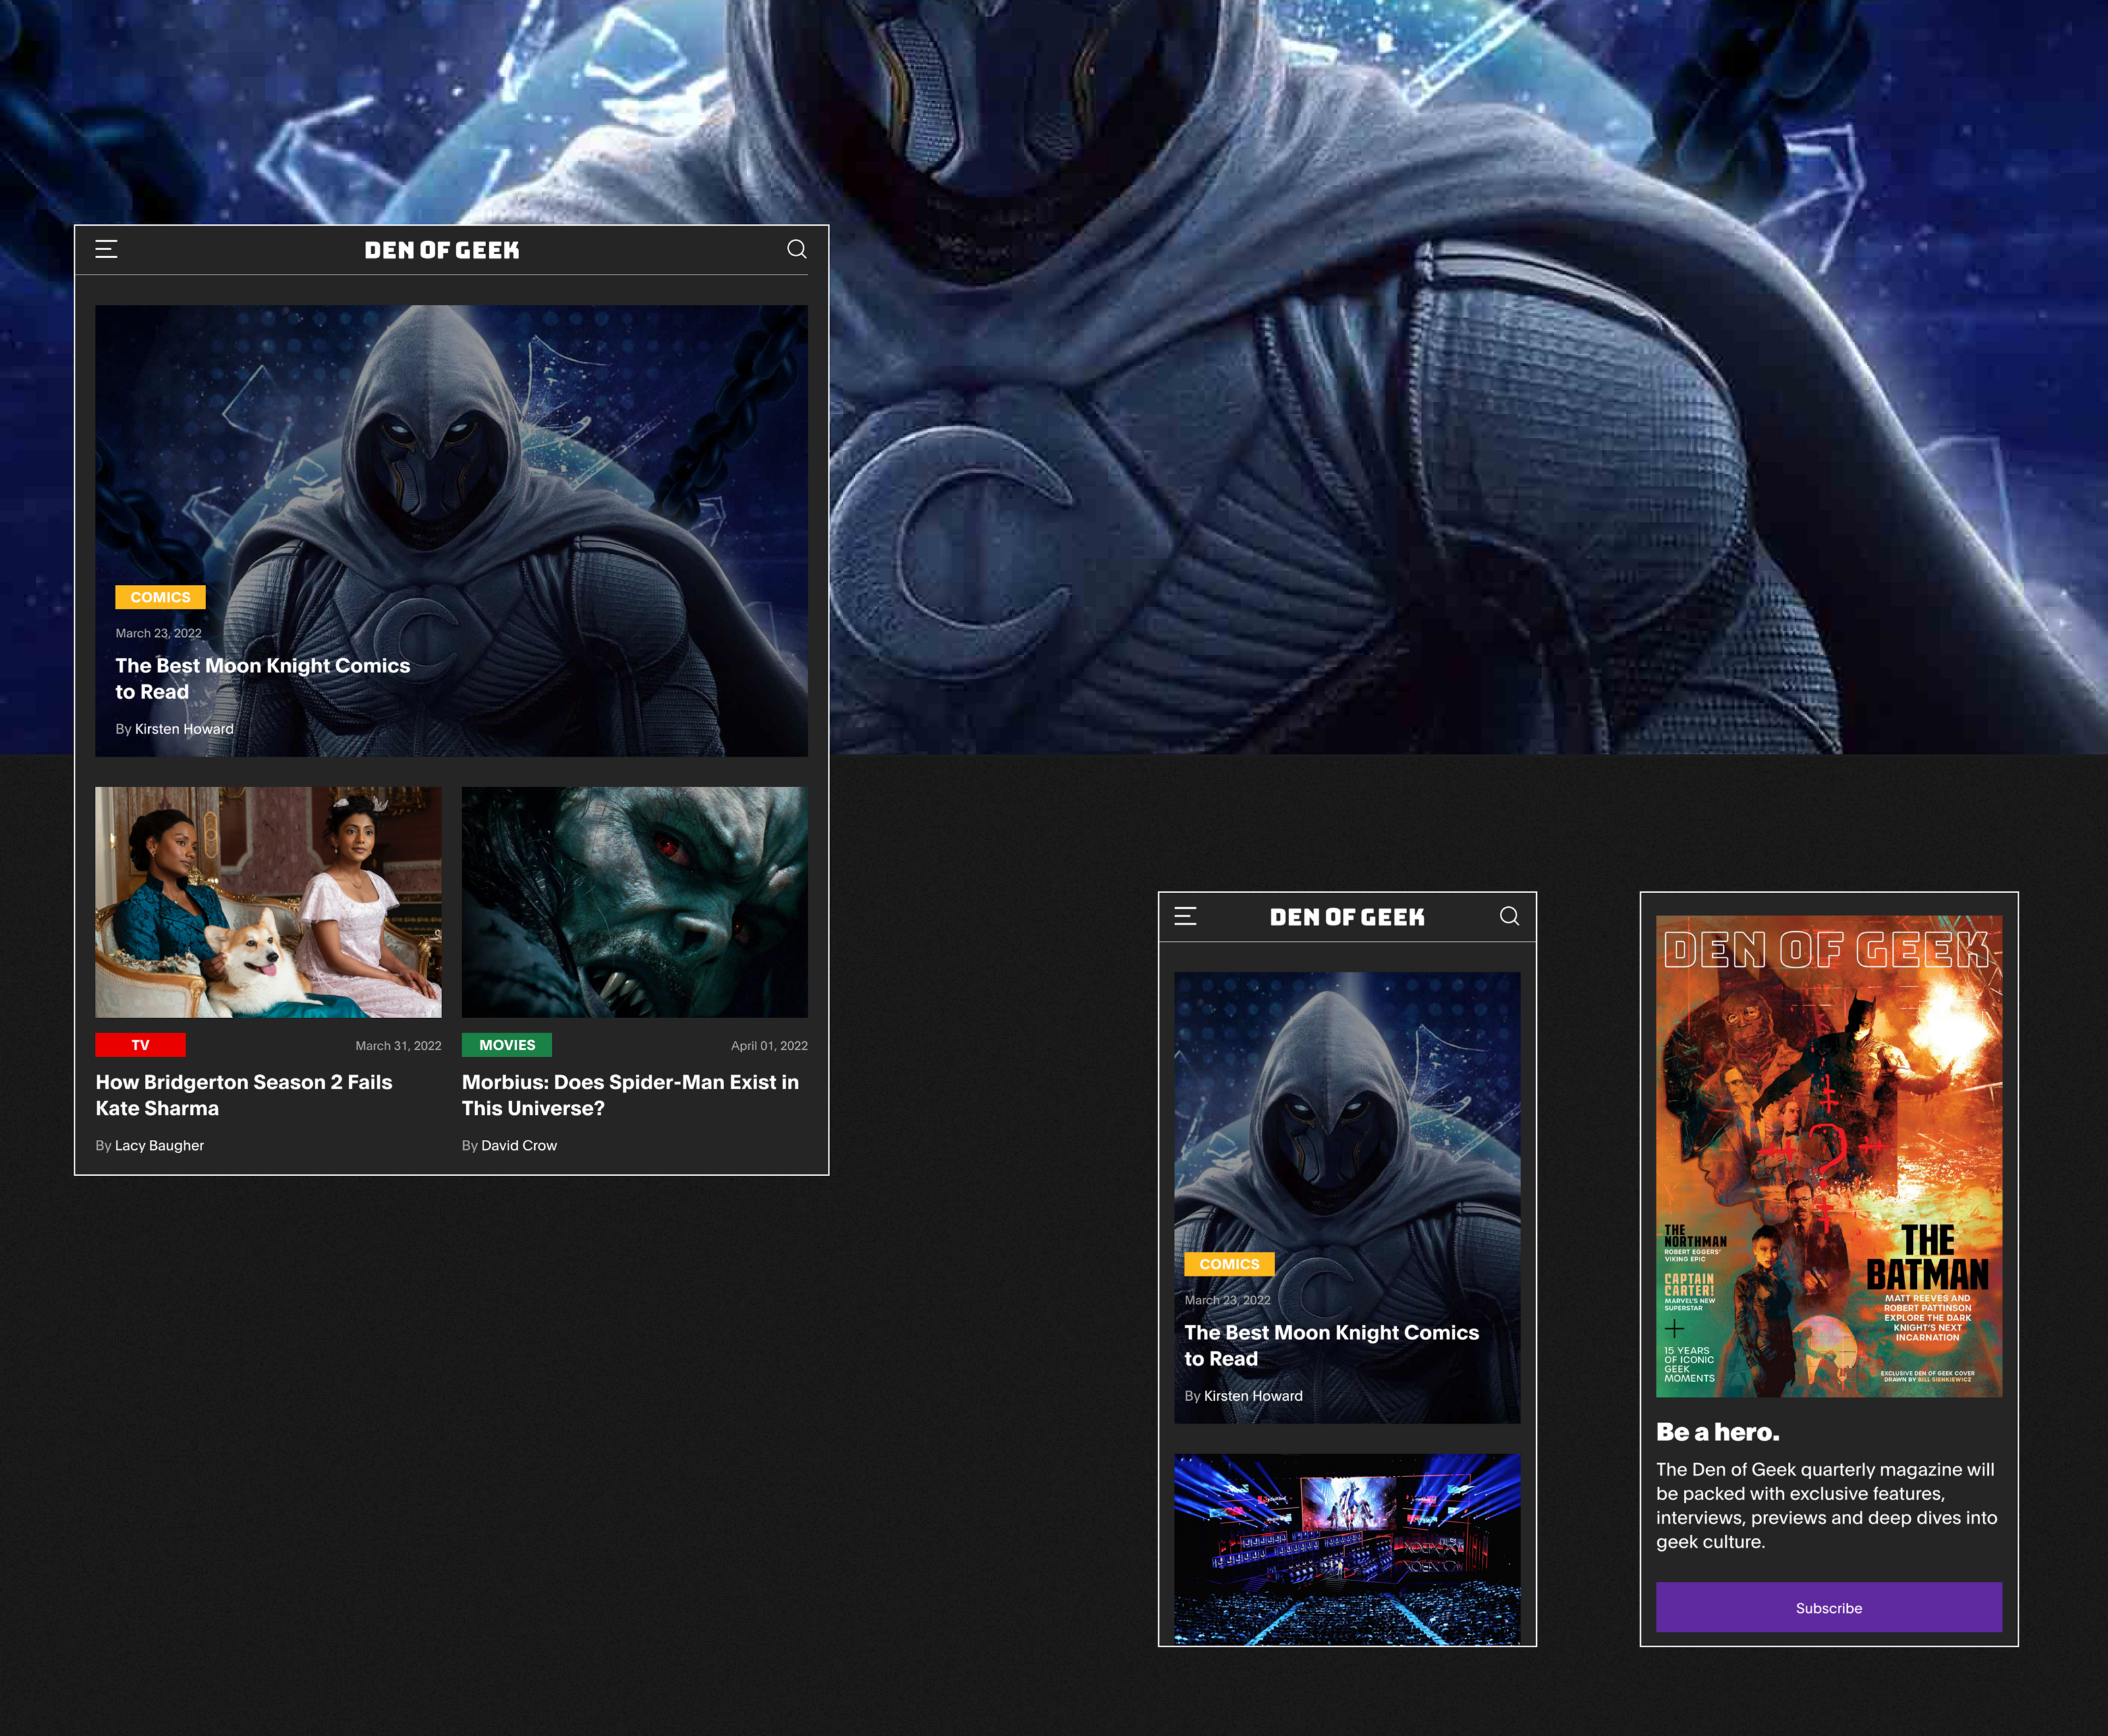2108x1736 pixels.
Task: Click author link David Crow
Action: click(518, 1145)
